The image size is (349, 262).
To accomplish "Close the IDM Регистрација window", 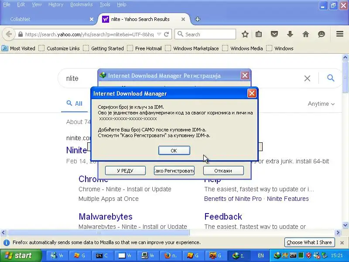I will point(245,75).
